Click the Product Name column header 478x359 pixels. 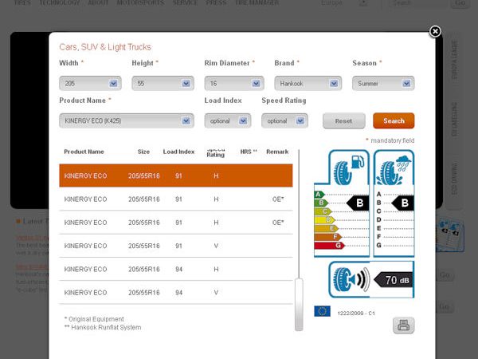pyautogui.click(x=84, y=152)
